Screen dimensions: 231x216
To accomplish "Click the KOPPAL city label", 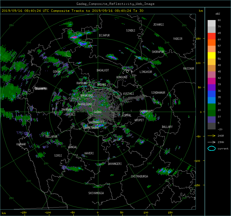I will point(127,116).
